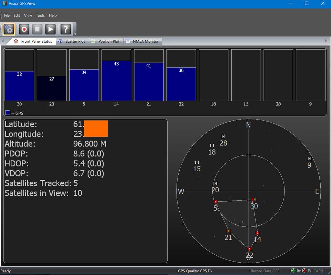Click satellite 9 icon in sky view
Image resolution: width=331 pixels, height=275 pixels.
[x=310, y=159]
